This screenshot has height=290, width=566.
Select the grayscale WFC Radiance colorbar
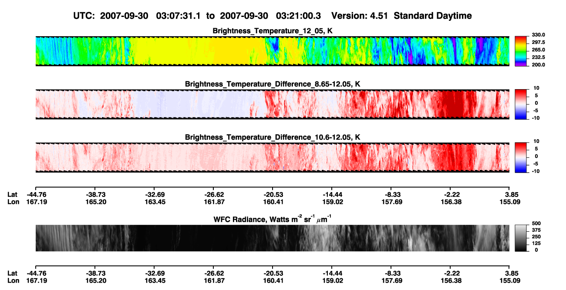point(520,238)
